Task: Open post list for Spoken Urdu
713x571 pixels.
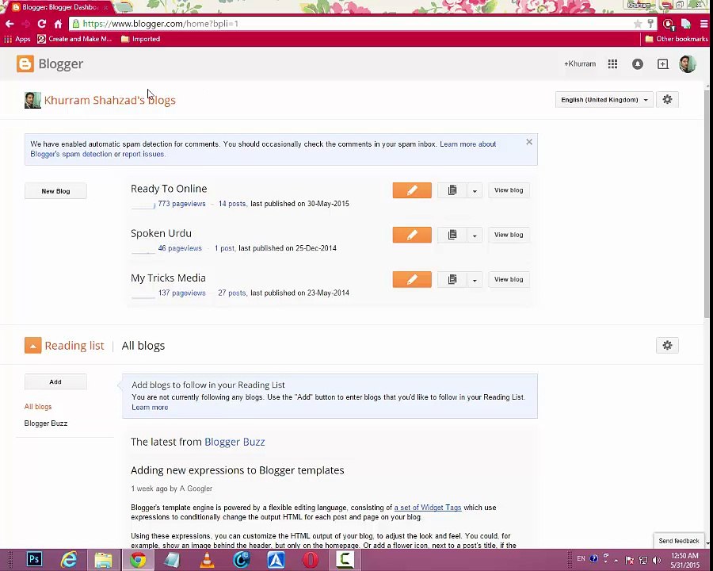Action: (452, 235)
